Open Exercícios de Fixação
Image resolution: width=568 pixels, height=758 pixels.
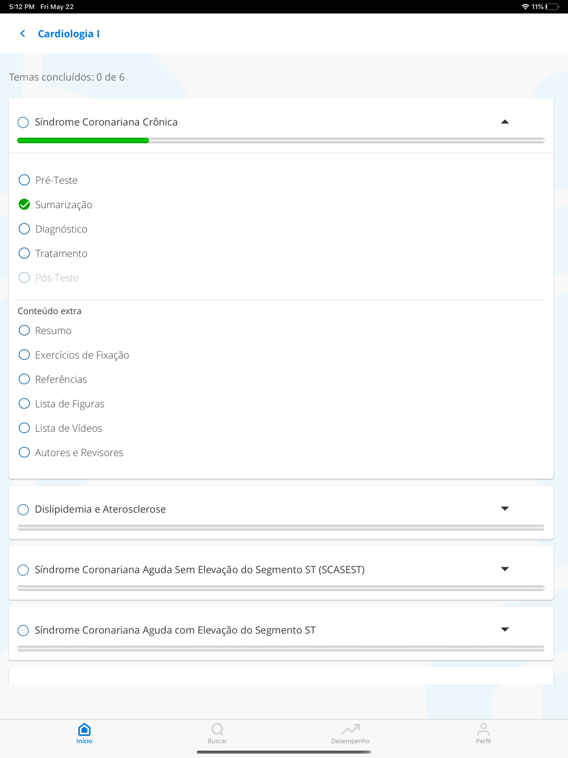tap(82, 355)
